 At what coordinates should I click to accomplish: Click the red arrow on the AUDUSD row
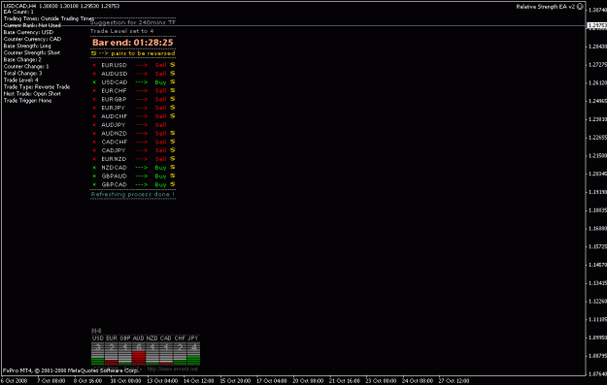point(141,74)
